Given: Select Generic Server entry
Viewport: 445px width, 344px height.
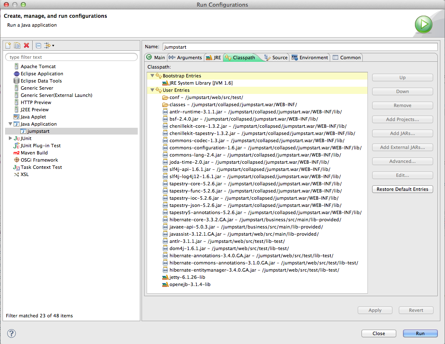Looking at the screenshot, I should [x=37, y=88].
